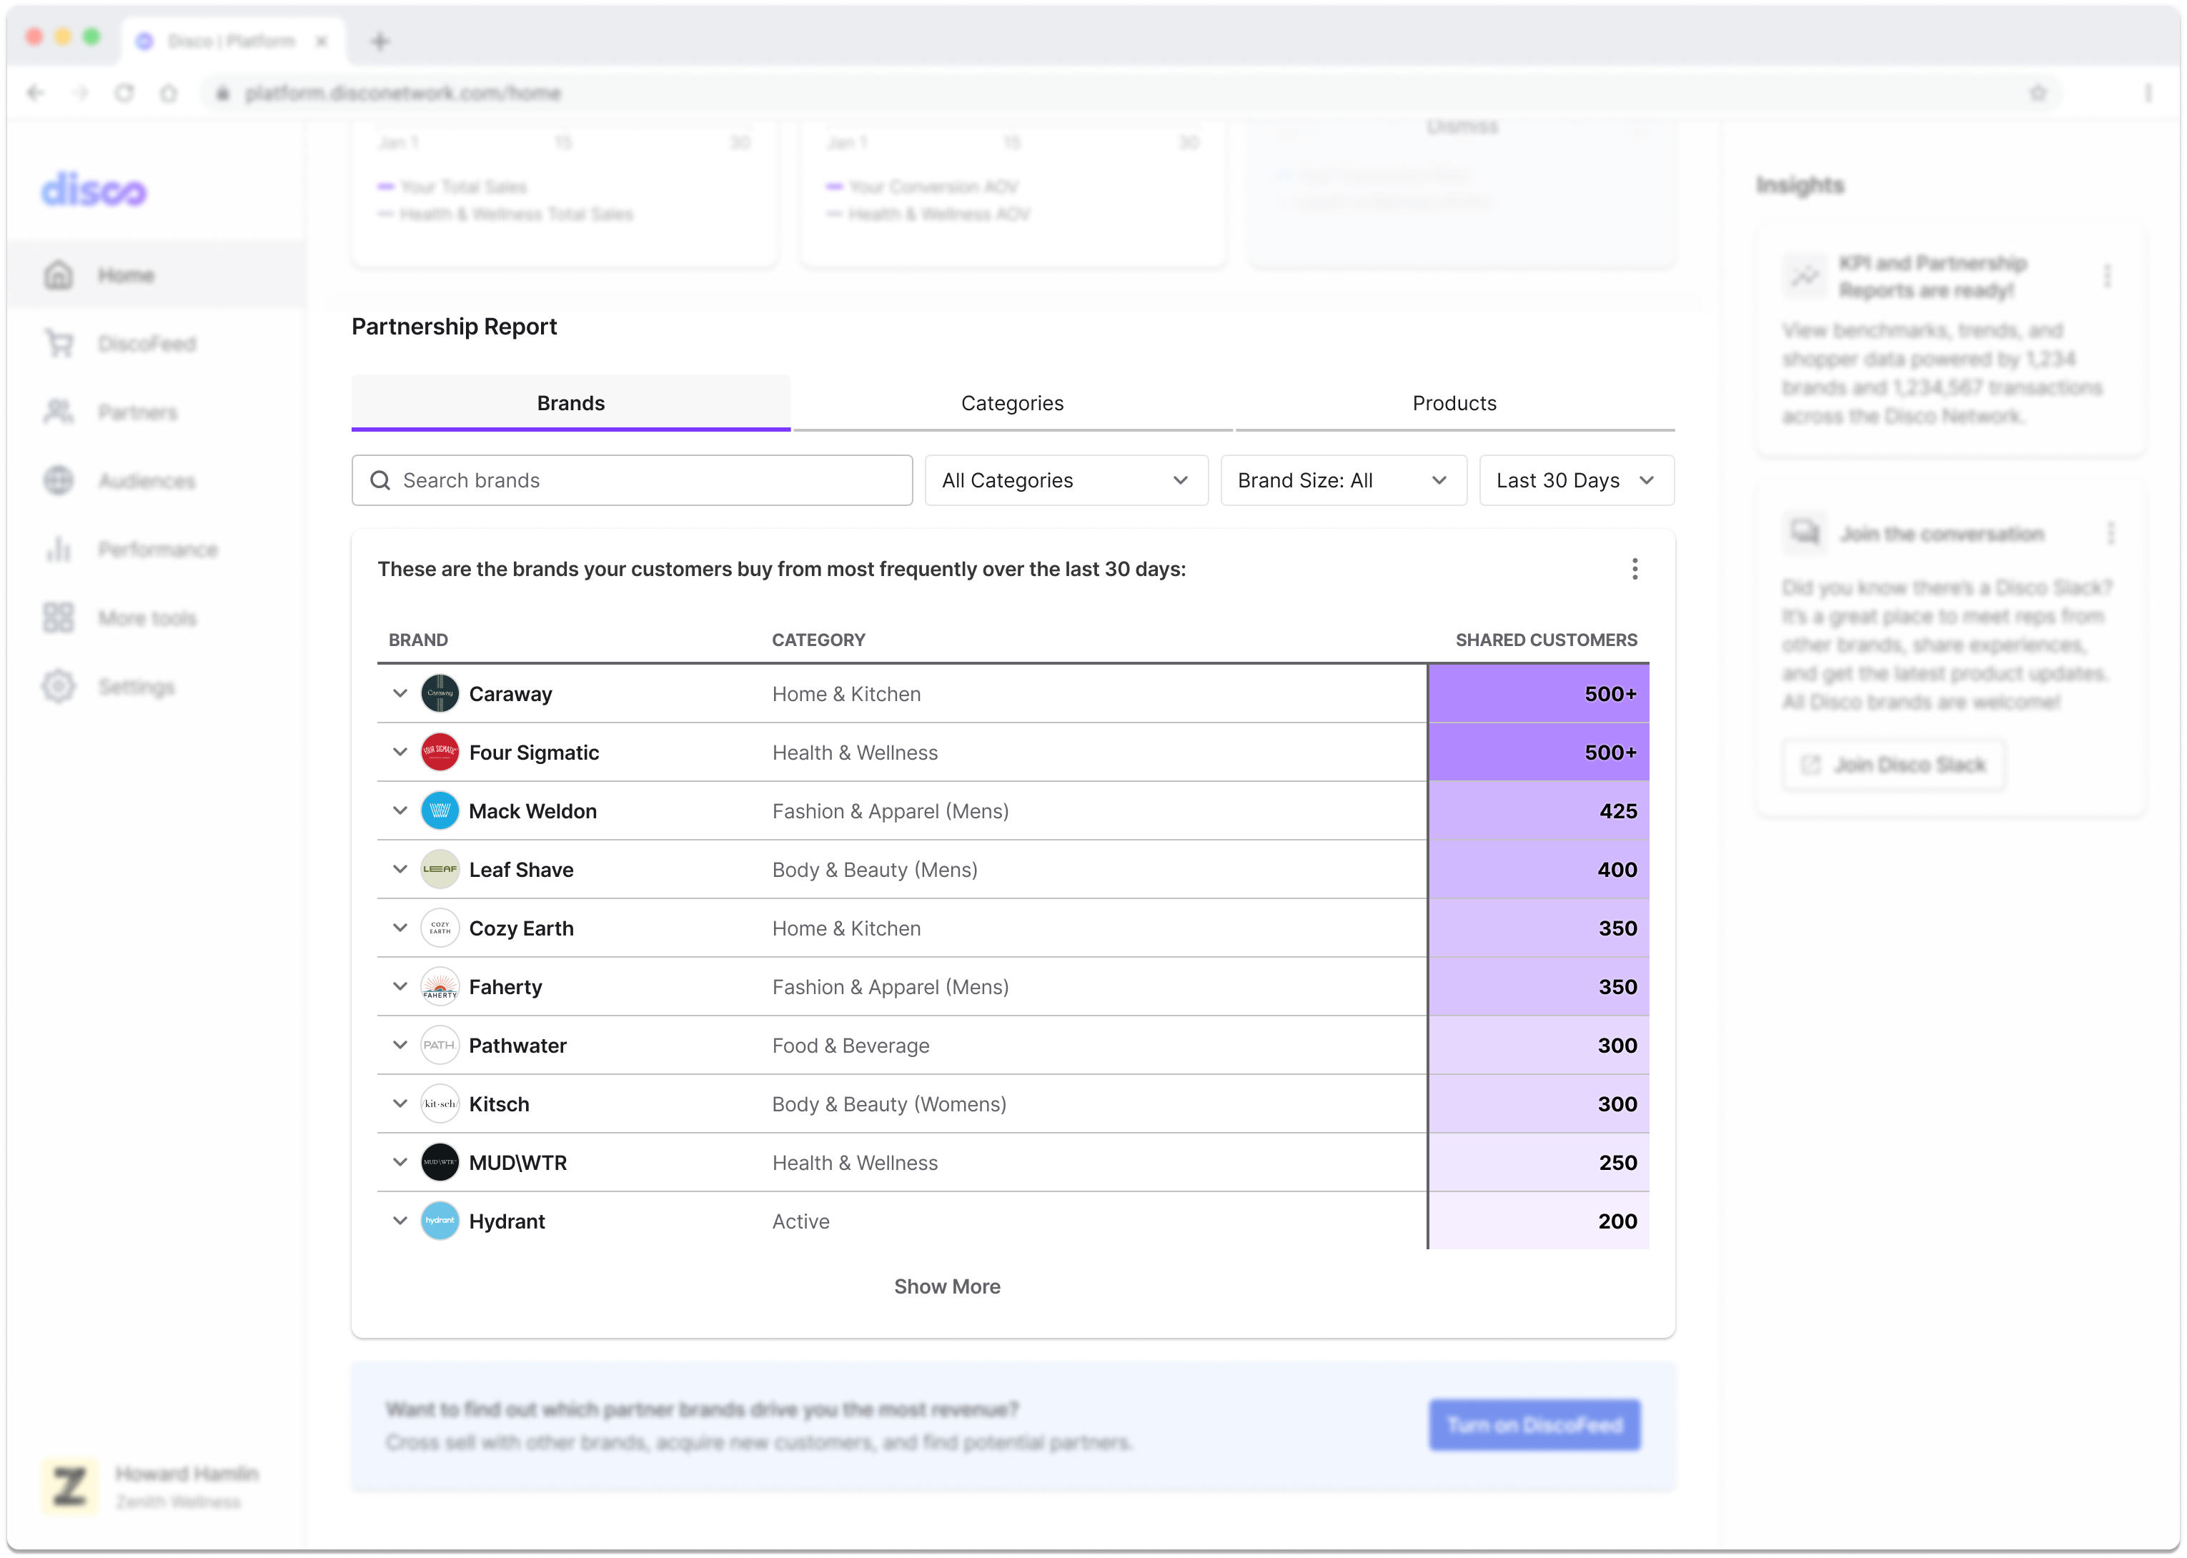The image size is (2187, 1558).
Task: Bookmark page with the star icon
Action: (x=2038, y=93)
